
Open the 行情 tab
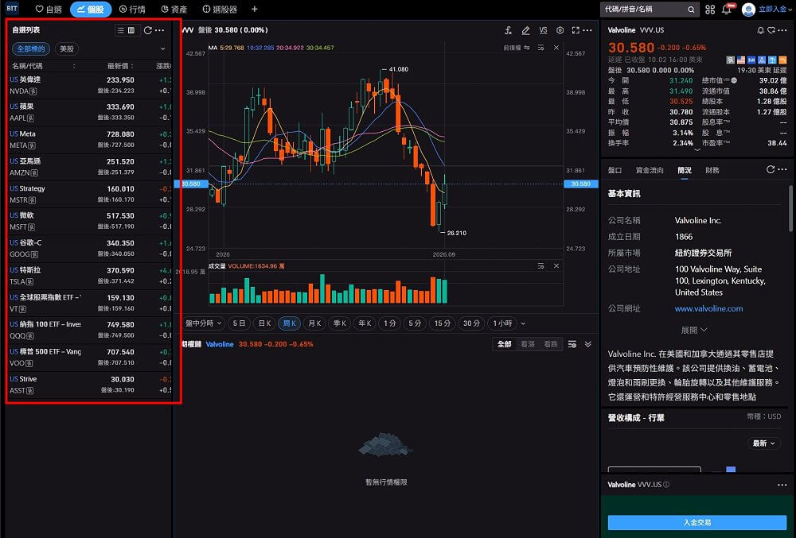point(132,9)
